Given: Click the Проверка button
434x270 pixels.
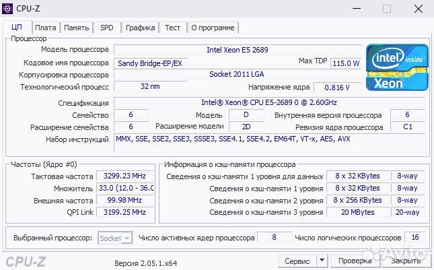Looking at the screenshot, I should [x=354, y=261].
